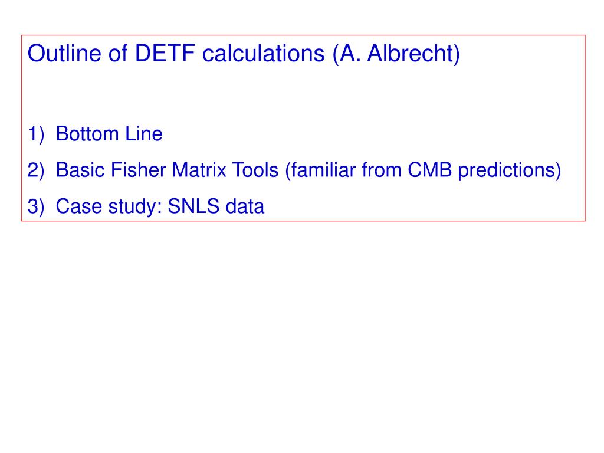Click the slide title 'Outline of DETF calculations'

(176, 54)
